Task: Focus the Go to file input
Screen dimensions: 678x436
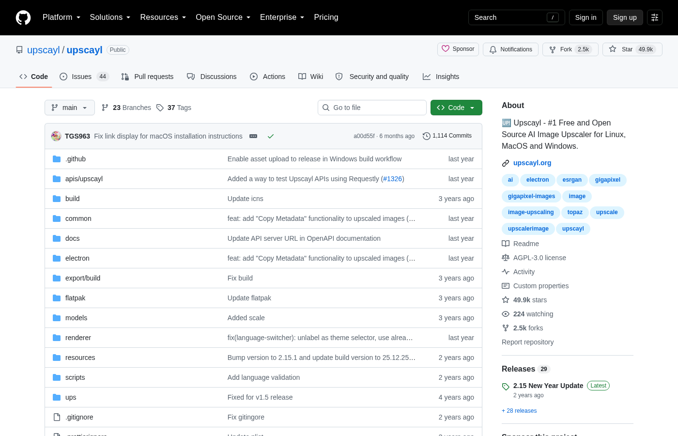Action: pyautogui.click(x=372, y=108)
